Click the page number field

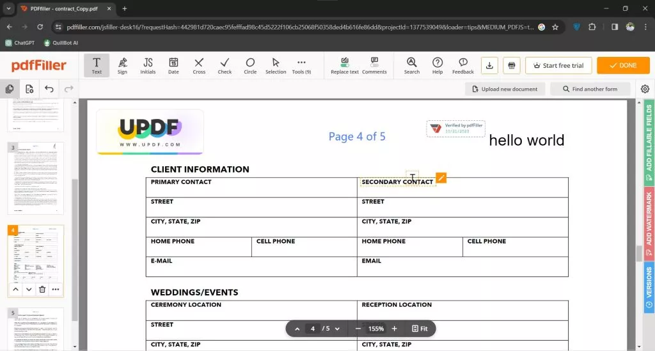point(312,329)
